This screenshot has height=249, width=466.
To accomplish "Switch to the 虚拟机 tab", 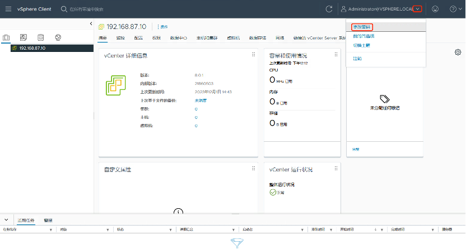I will tap(234, 38).
